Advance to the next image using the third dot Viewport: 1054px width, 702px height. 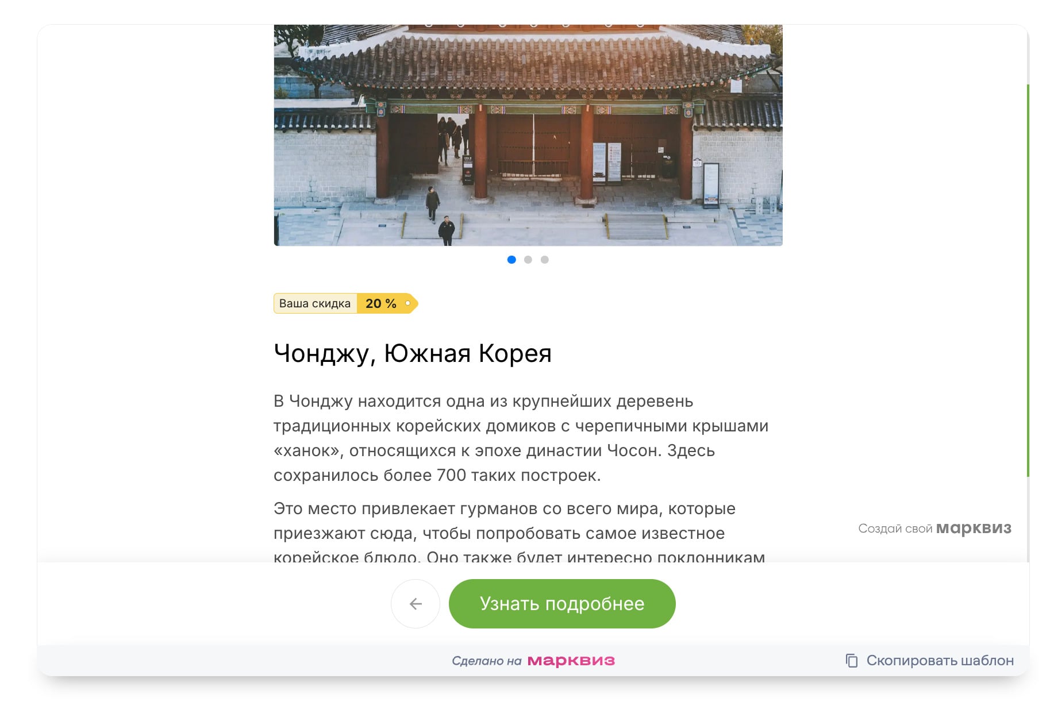[544, 260]
